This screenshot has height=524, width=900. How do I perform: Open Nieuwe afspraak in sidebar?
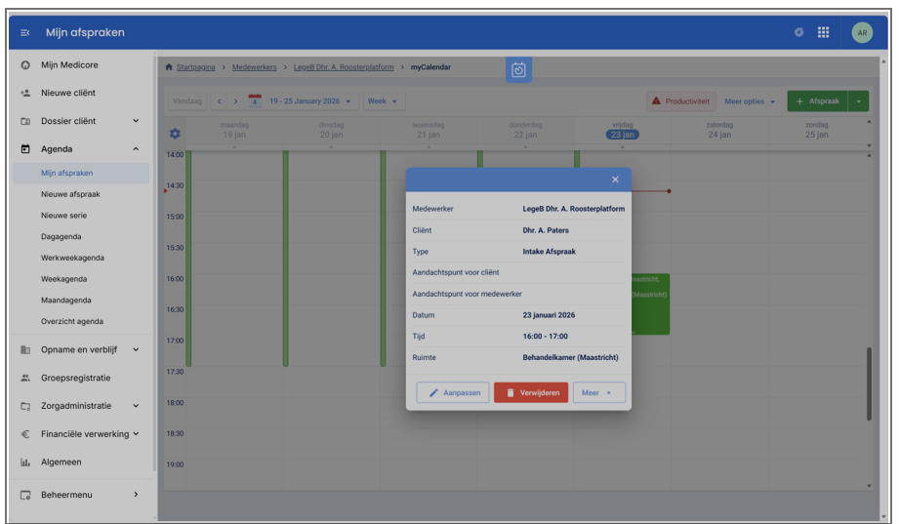[x=70, y=194]
